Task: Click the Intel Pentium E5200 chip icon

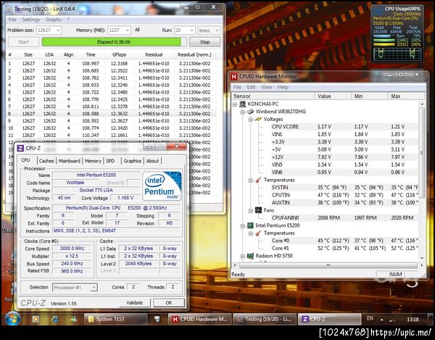Action: click(x=250, y=225)
